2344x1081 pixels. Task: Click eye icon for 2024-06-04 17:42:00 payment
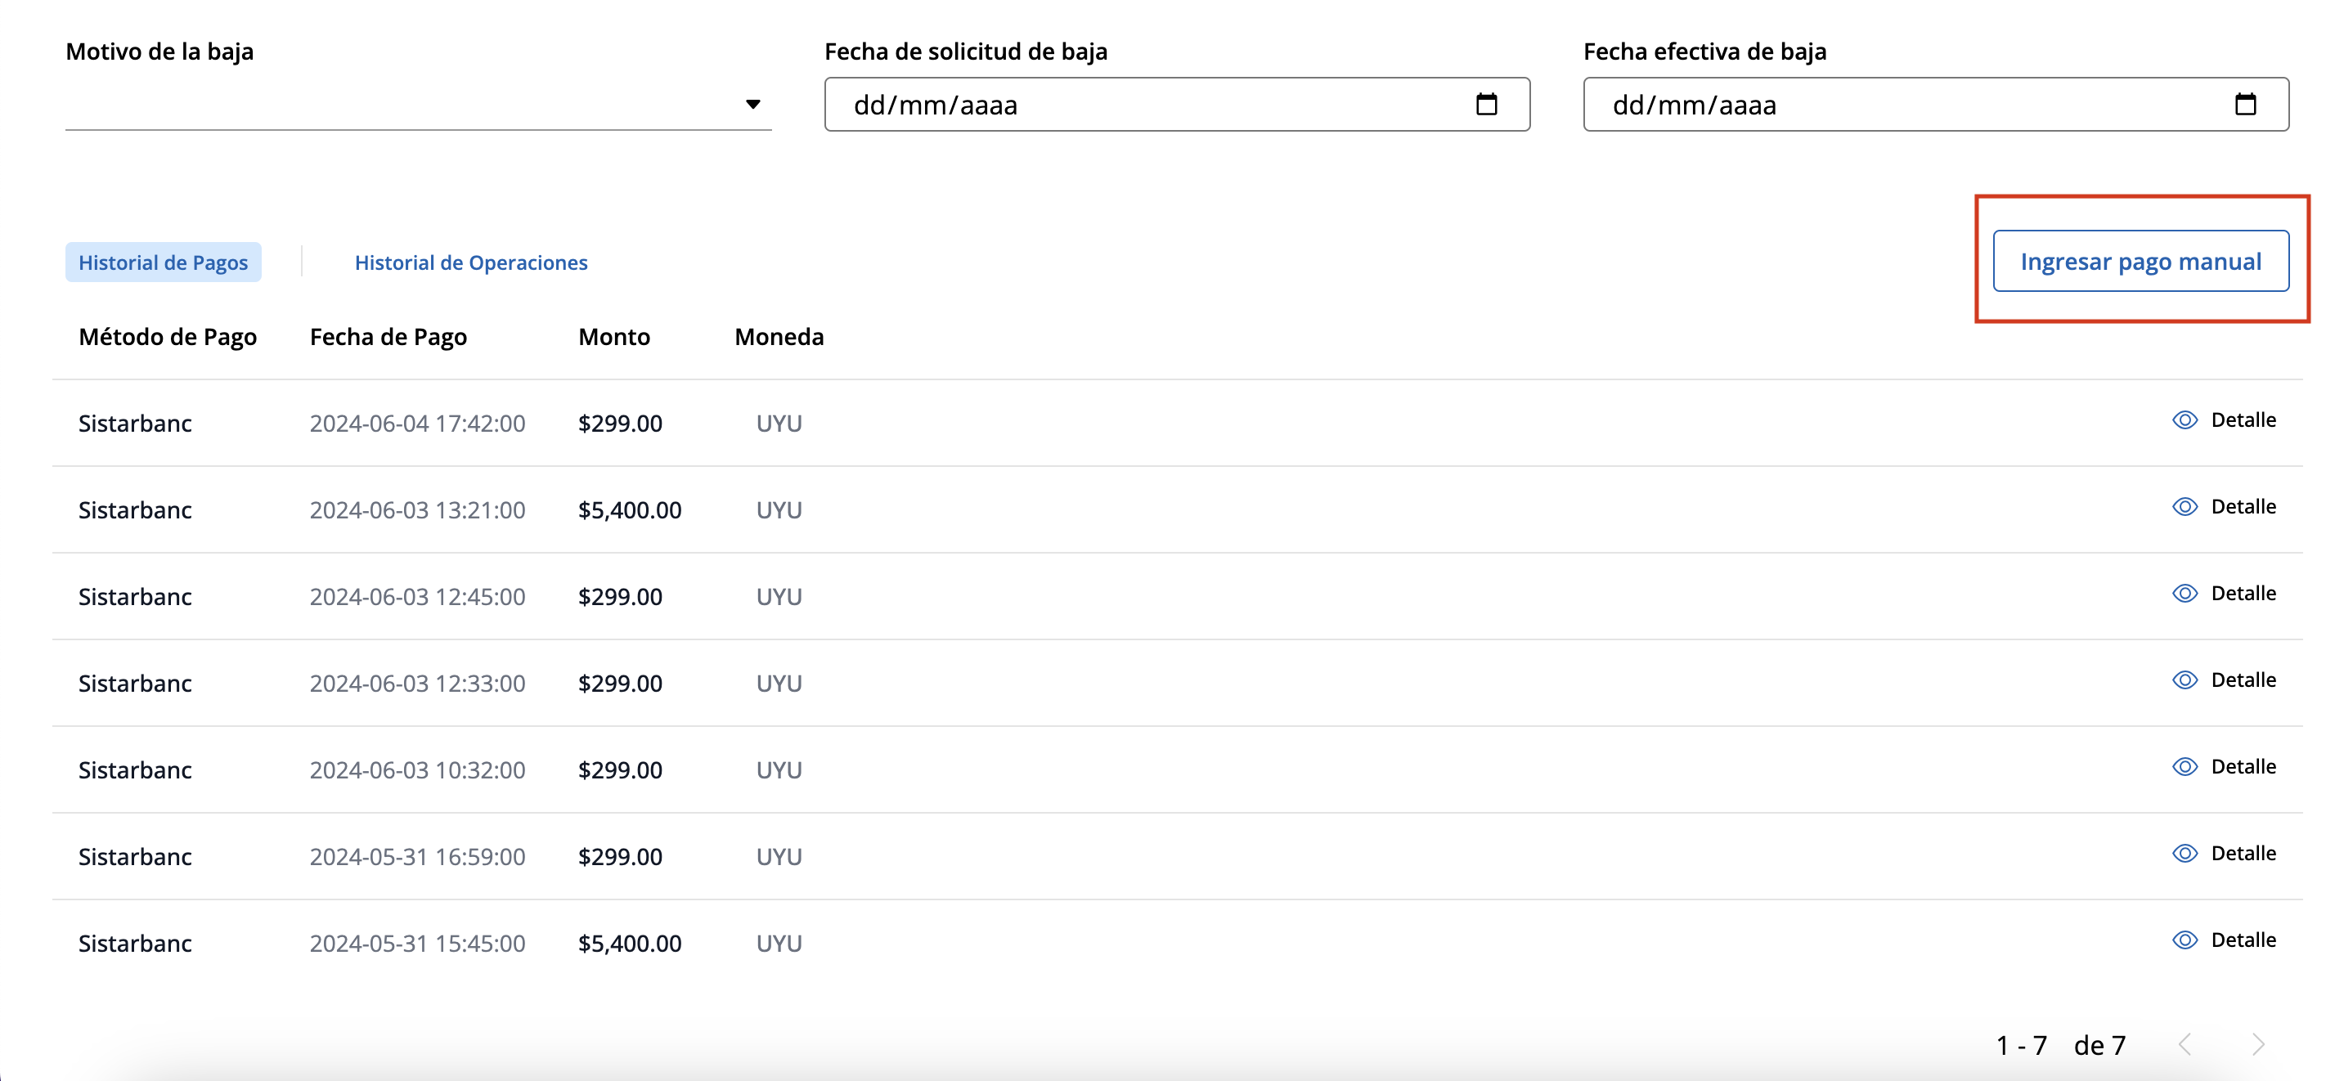click(x=2184, y=420)
